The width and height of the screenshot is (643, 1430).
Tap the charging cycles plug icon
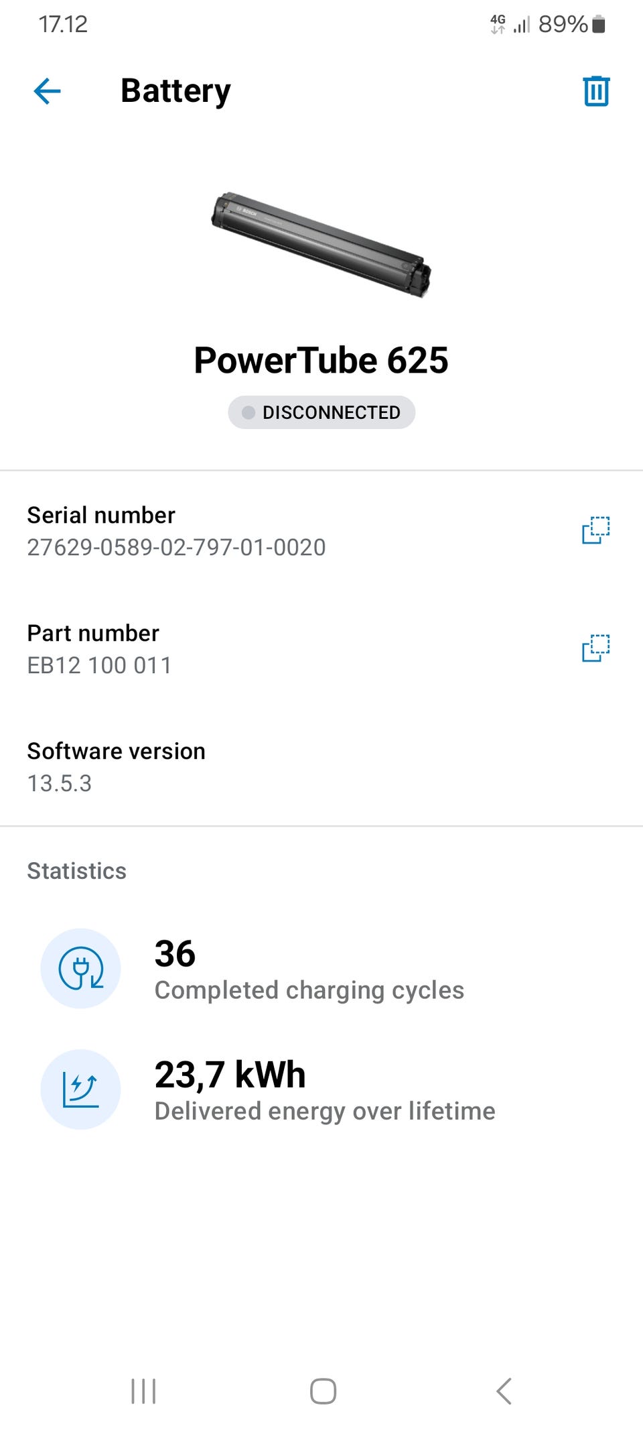80,968
